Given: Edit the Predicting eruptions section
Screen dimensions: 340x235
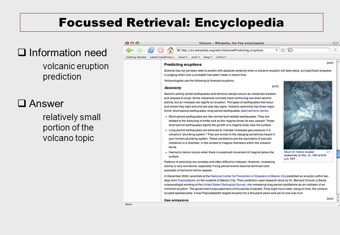Looking at the screenshot, I should click(x=330, y=63).
